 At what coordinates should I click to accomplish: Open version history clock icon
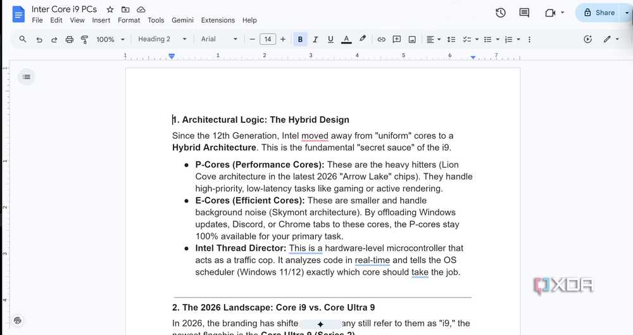click(x=501, y=13)
